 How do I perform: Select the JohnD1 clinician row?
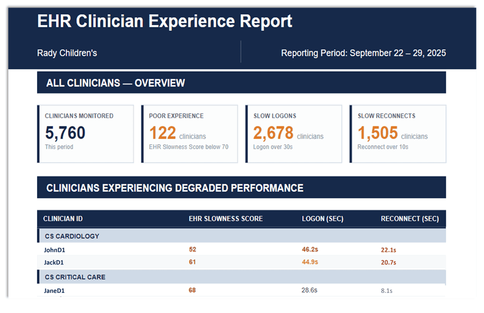point(241,249)
